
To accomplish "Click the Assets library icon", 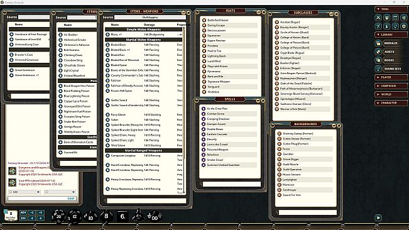I will (378, 52).
